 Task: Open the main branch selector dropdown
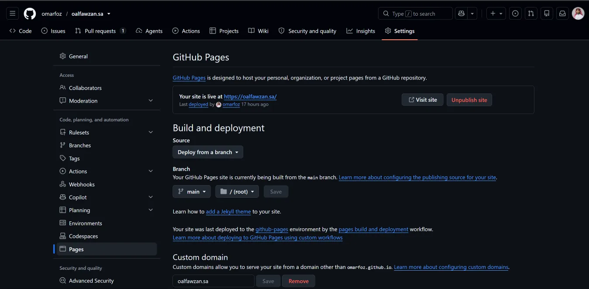coord(192,192)
